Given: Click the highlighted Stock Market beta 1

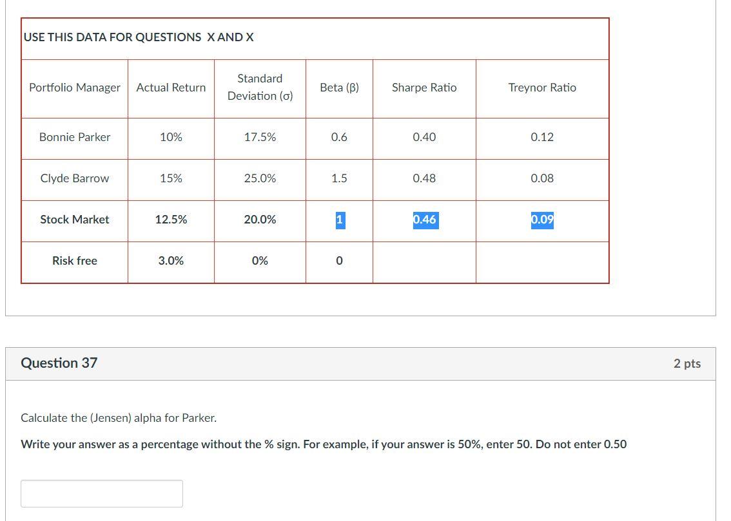Looking at the screenshot, I should coord(340,220).
